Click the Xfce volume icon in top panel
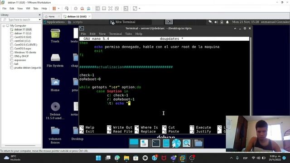The width and height of the screenshot is (290, 163). coord(216,22)
